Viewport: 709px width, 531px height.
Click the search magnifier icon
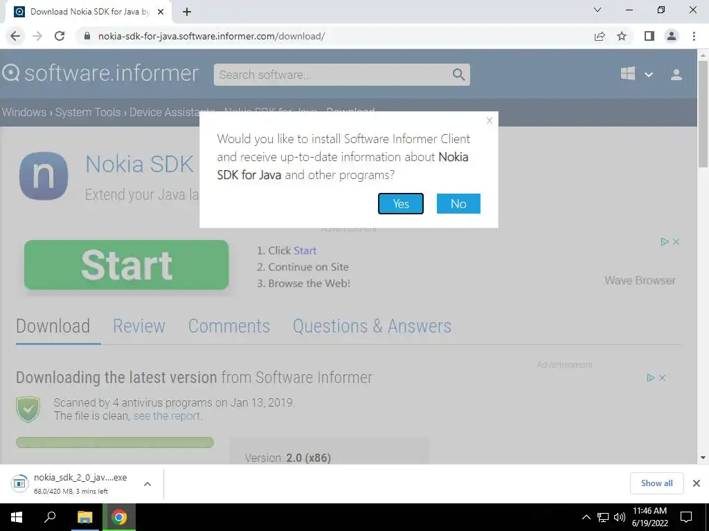[458, 75]
